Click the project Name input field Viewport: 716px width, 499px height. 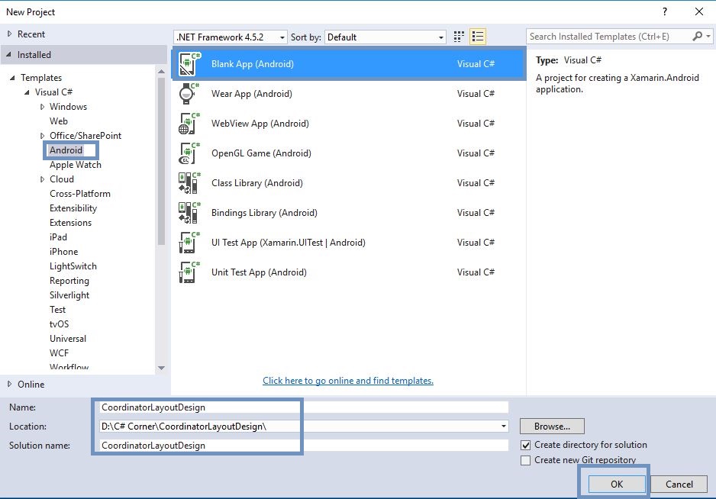303,407
